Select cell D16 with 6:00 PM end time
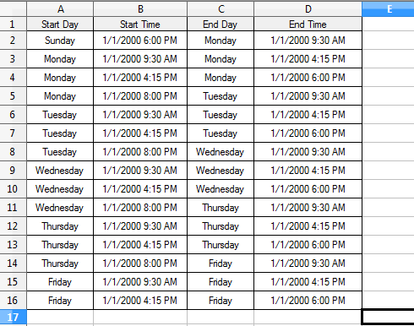Image resolution: width=414 pixels, height=326 pixels. [308, 301]
